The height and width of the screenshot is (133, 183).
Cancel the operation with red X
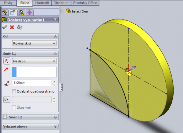coord(12,27)
